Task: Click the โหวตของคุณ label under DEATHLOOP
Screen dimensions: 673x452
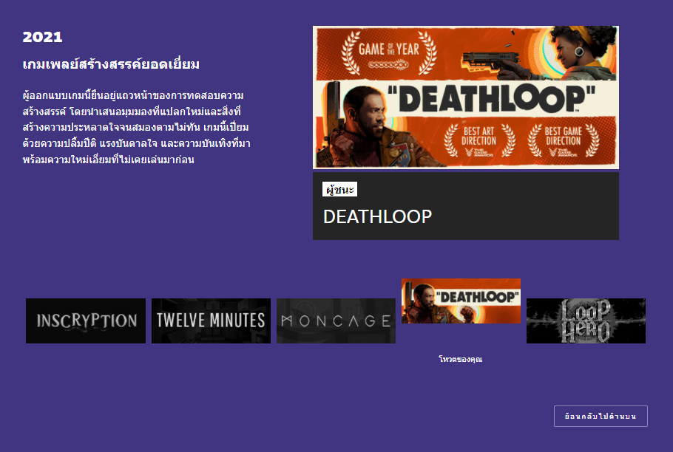Action: tap(461, 359)
